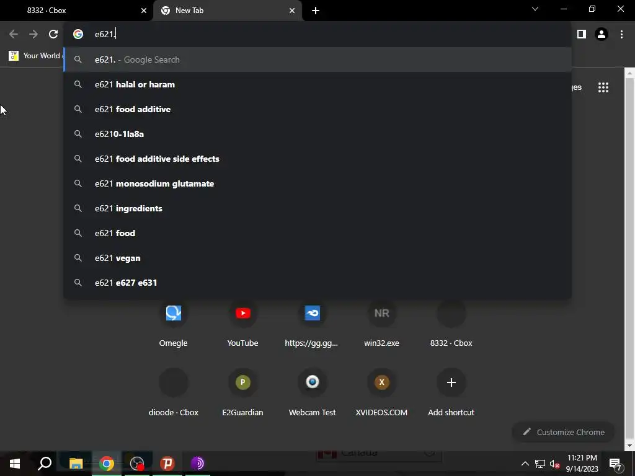Open a new tab with the plus button
Screen dimensions: 635x476
[316, 11]
